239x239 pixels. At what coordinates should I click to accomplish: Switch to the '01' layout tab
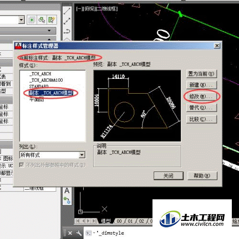pyautogui.click(x=130, y=221)
